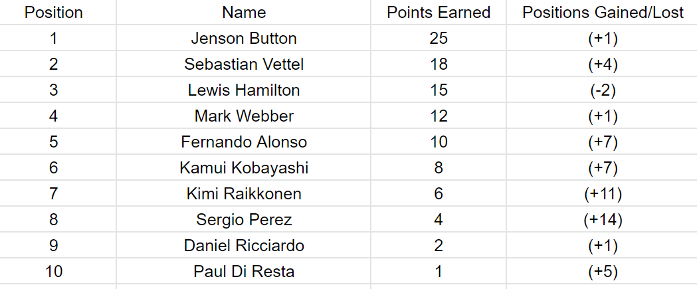The width and height of the screenshot is (697, 289).
Task: Click the position 10 cell
Action: coord(58,271)
